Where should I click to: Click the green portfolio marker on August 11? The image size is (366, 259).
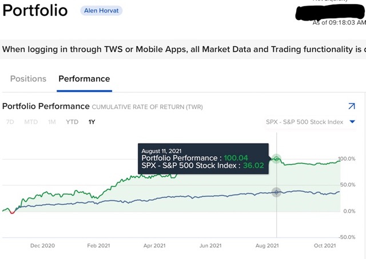[277, 159]
